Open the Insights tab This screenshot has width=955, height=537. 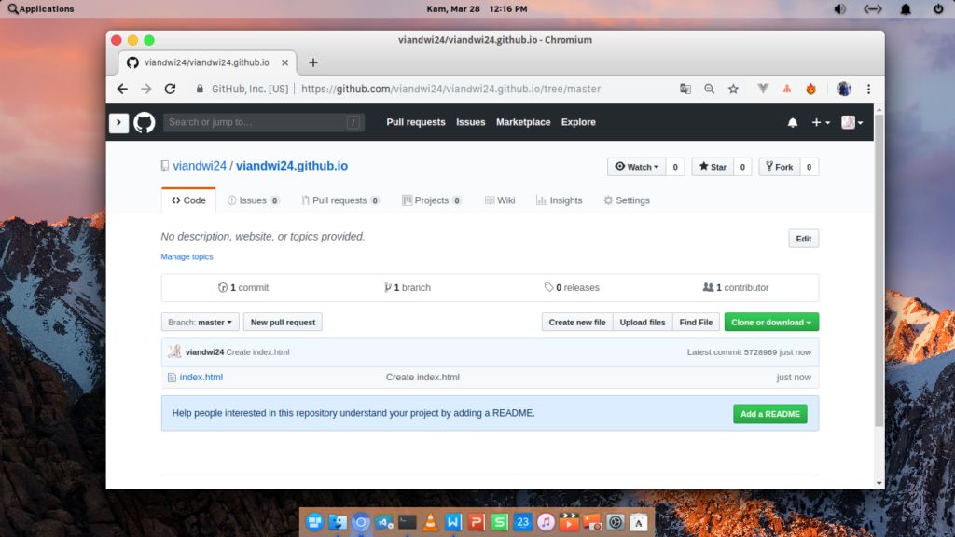(559, 200)
